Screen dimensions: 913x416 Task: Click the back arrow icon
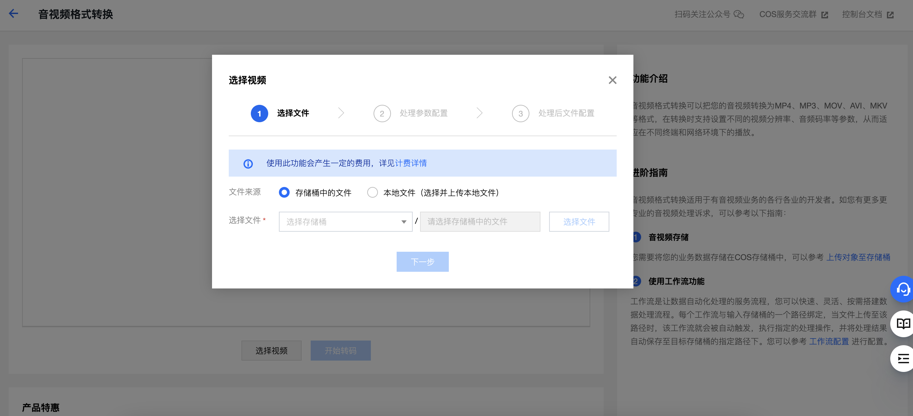coord(13,14)
